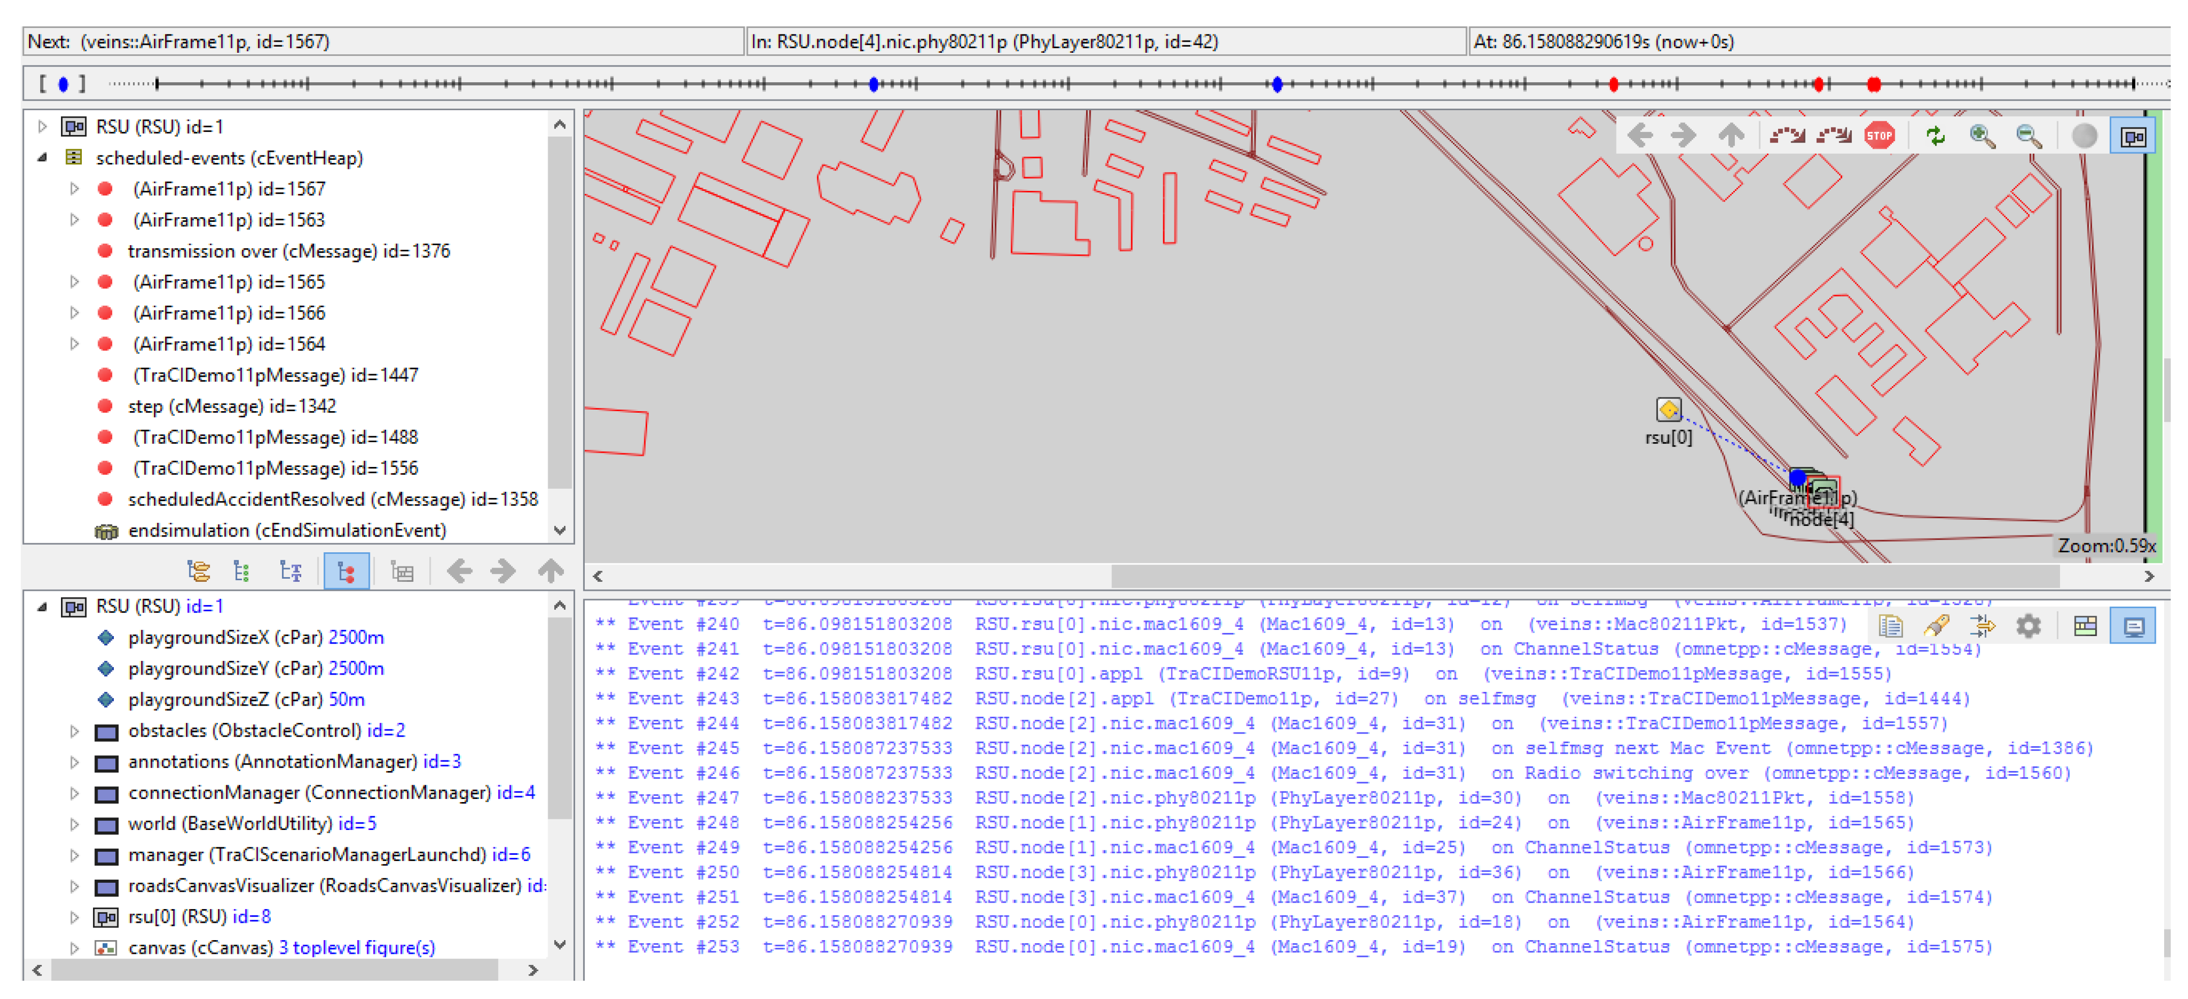Click the rsu[0] module on map
2188x999 pixels.
click(1668, 410)
